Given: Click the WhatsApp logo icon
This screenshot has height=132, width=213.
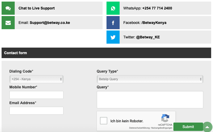Looking at the screenshot, I should (113, 8).
